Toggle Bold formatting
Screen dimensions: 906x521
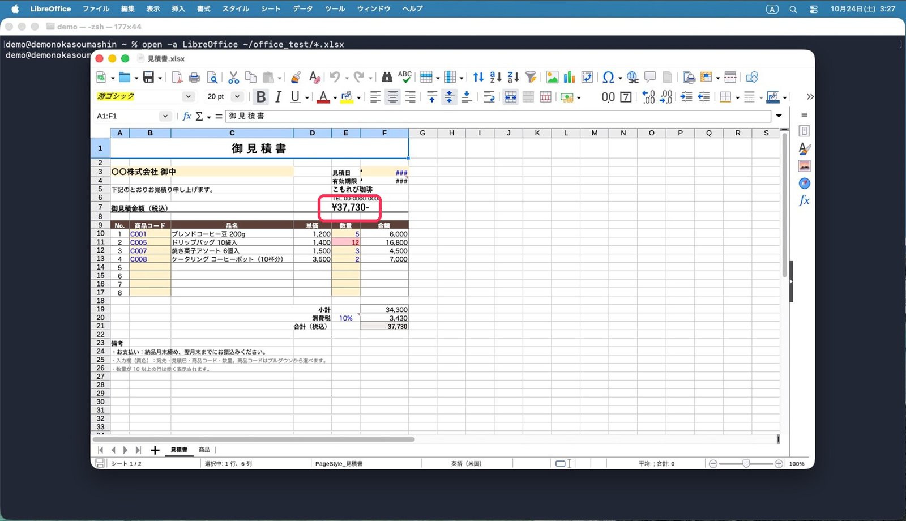[x=260, y=97]
